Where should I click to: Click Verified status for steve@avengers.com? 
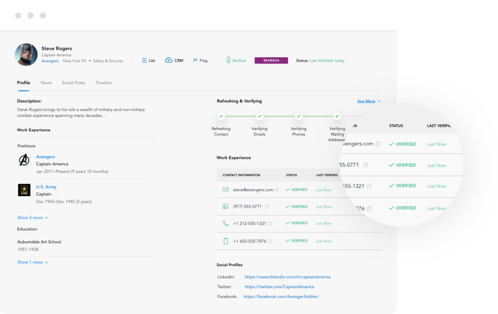coord(297,190)
